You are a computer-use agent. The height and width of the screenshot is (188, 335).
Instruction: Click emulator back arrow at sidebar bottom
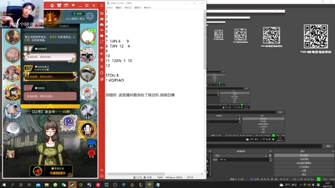coord(102,170)
